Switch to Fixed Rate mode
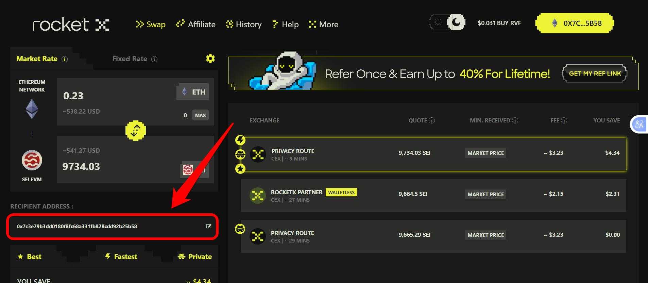 point(130,59)
